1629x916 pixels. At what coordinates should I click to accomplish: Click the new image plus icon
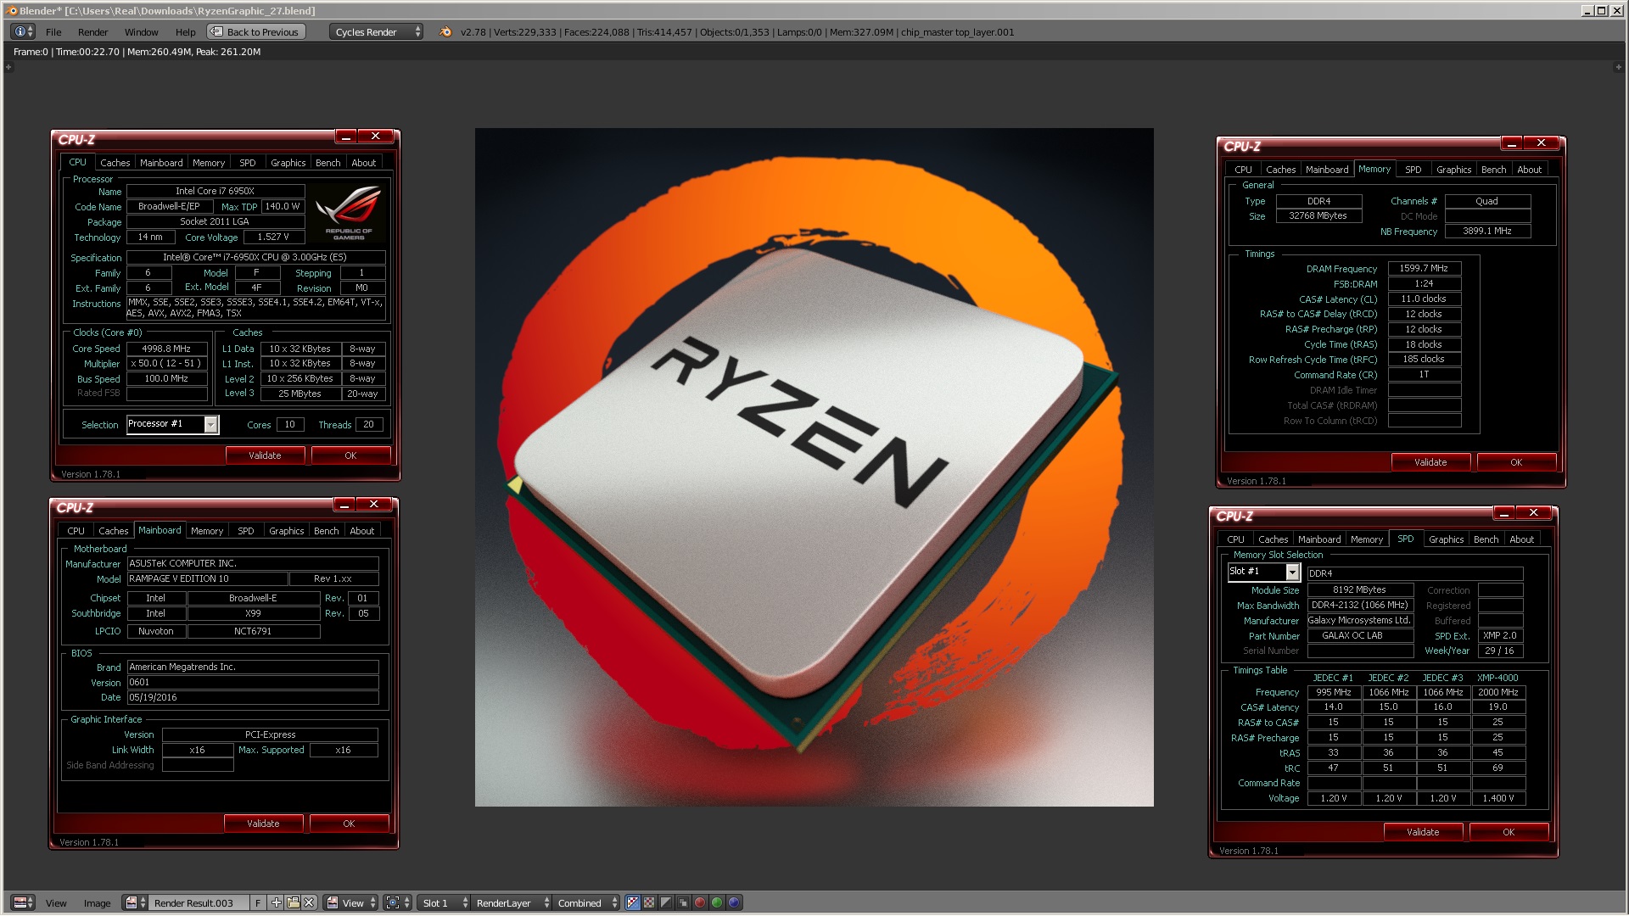coord(276,902)
